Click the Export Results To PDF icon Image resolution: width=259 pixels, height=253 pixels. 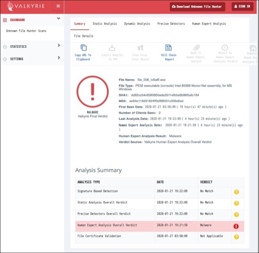(112, 48)
